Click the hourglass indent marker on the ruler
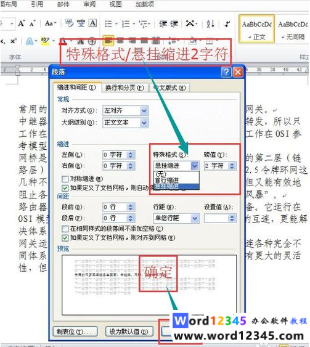 [x=17, y=70]
